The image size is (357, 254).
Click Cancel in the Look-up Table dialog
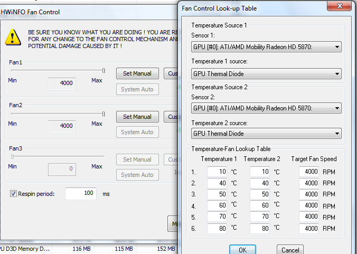click(x=290, y=250)
